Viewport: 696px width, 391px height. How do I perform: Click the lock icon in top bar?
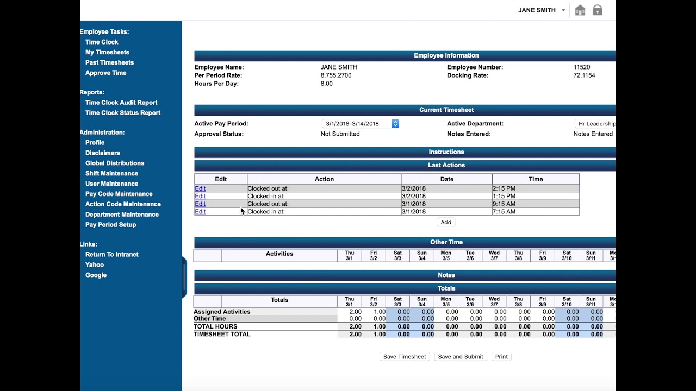pos(598,10)
